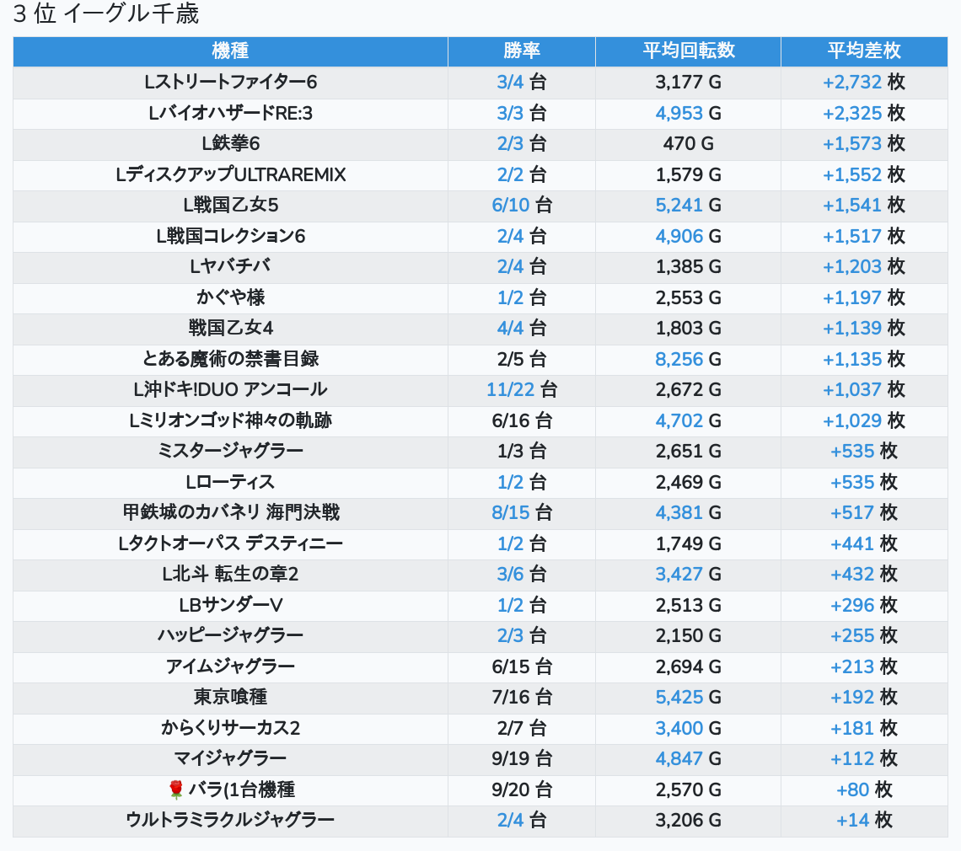961x851 pixels.
Task: Select the average spins 3,177 G
Action: pyautogui.click(x=688, y=82)
